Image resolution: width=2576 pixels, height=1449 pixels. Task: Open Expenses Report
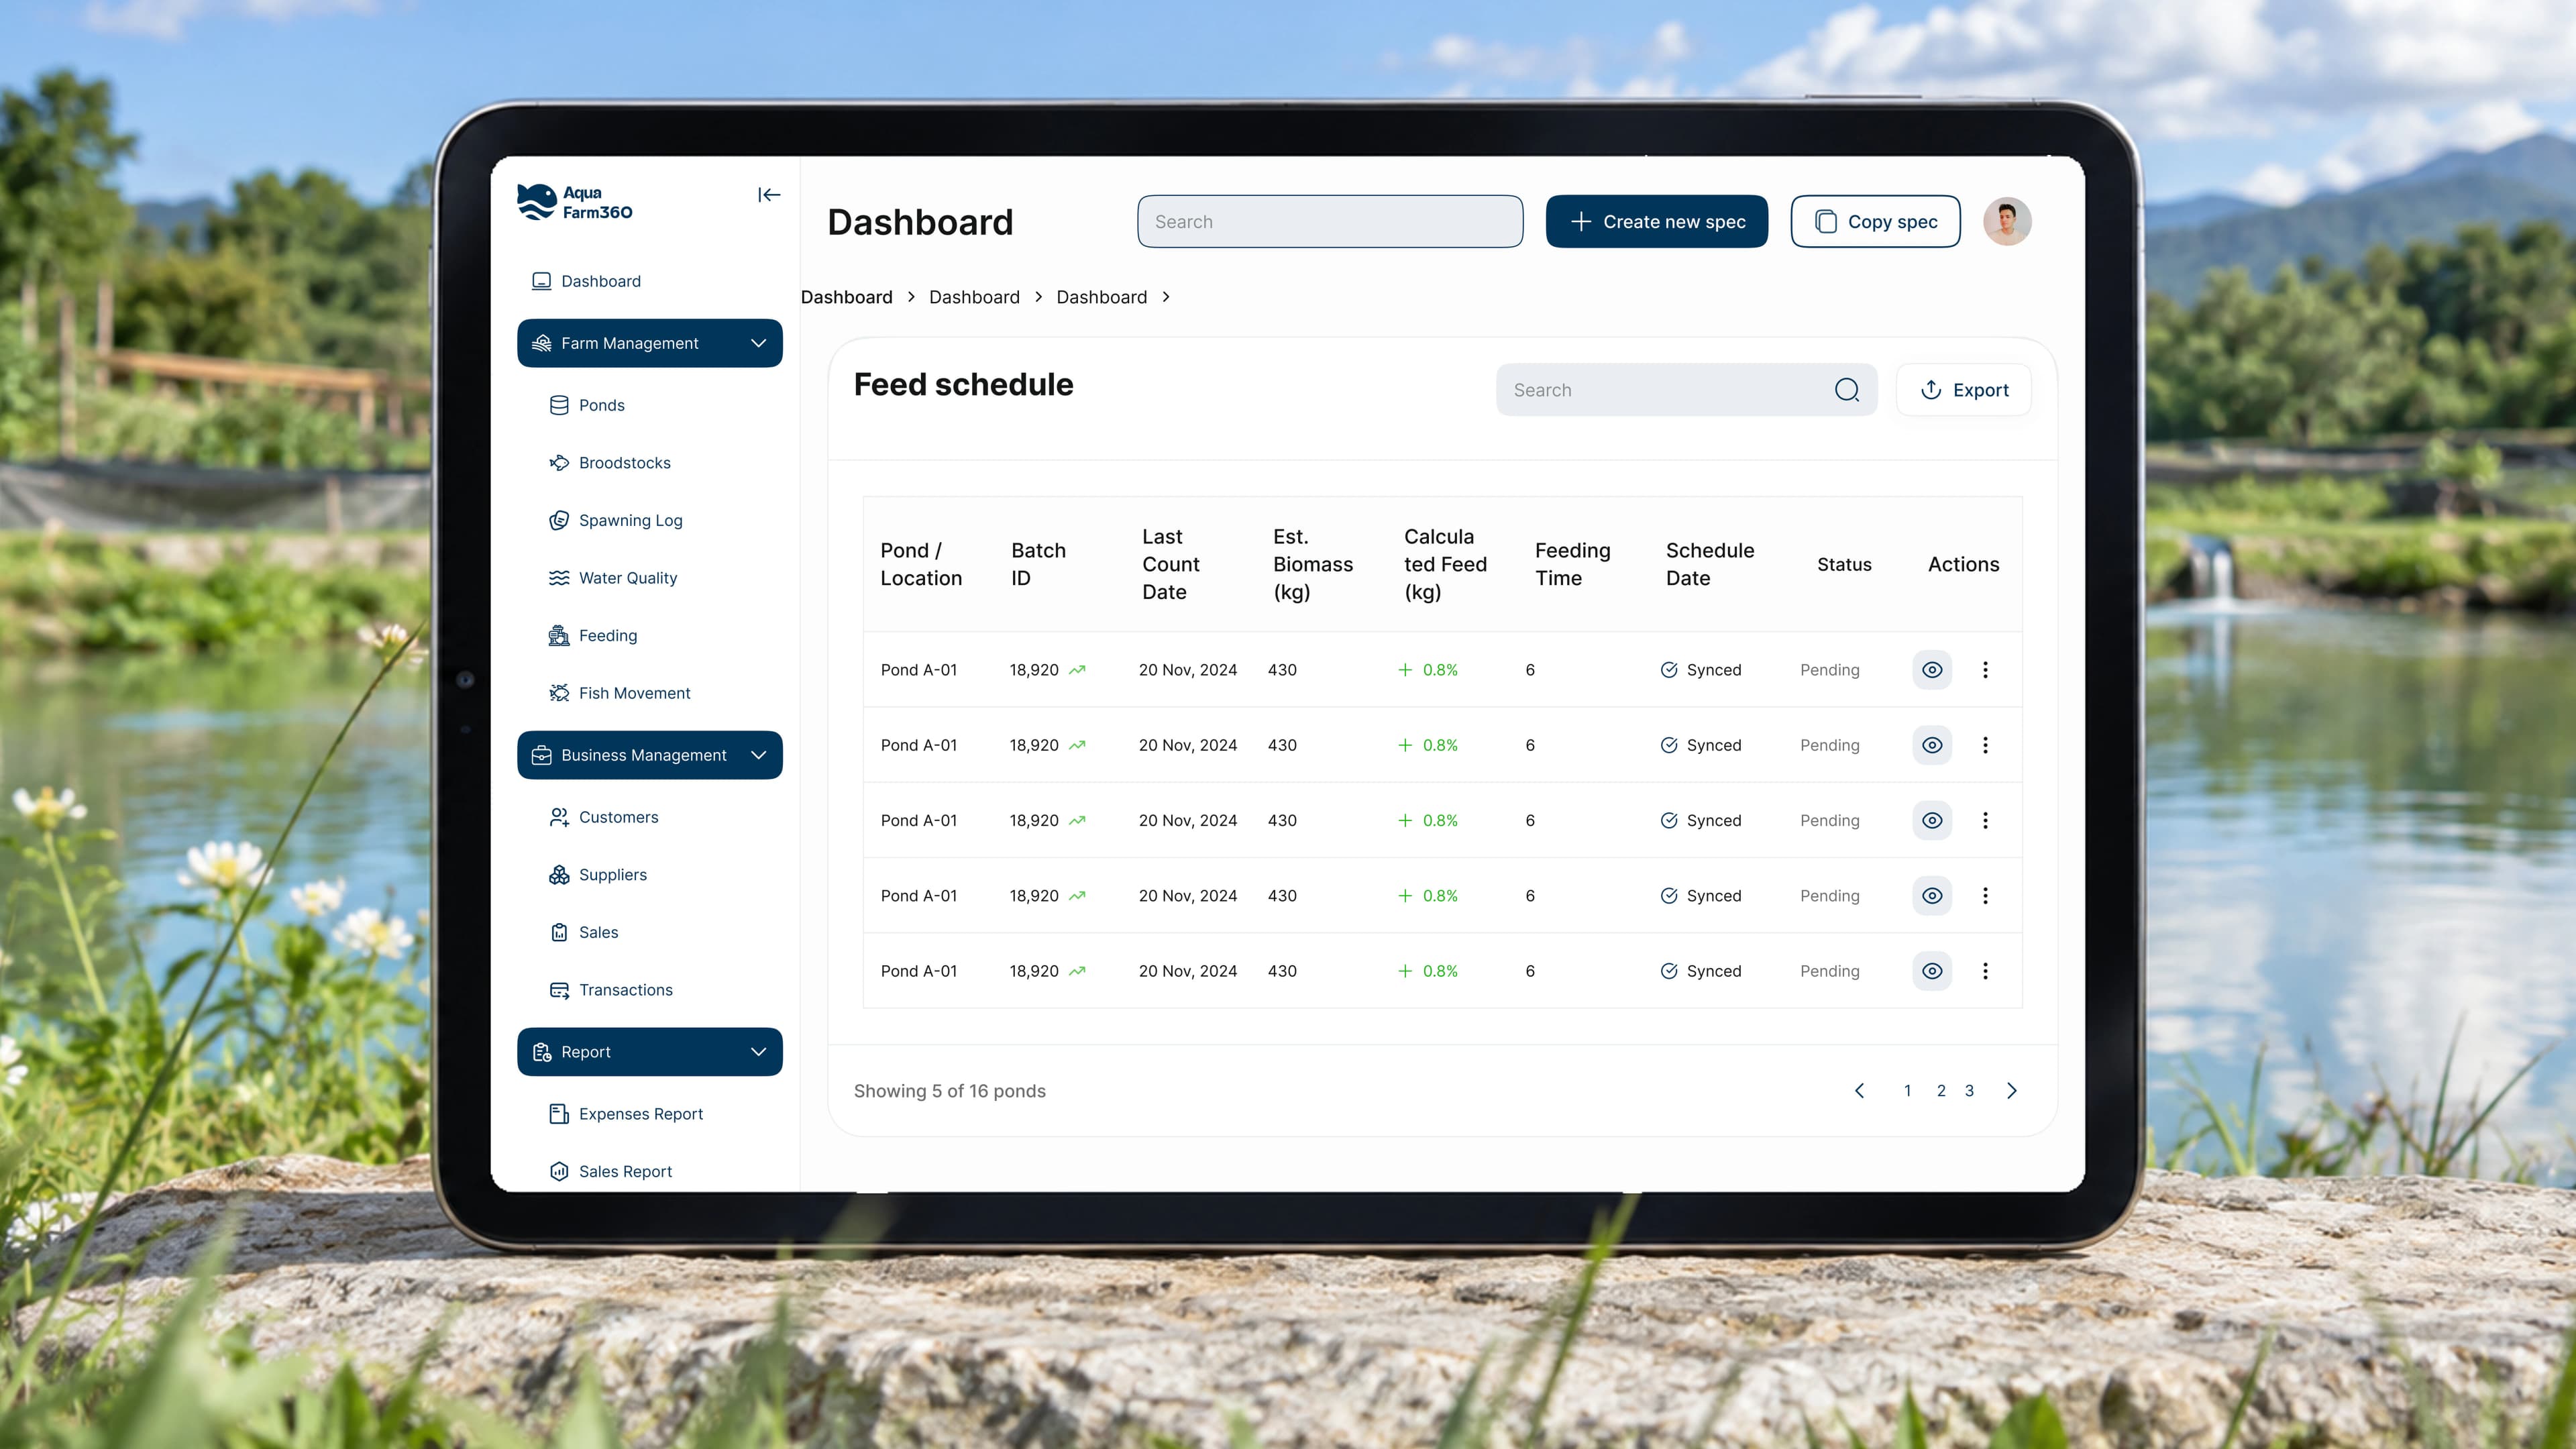626,1114
